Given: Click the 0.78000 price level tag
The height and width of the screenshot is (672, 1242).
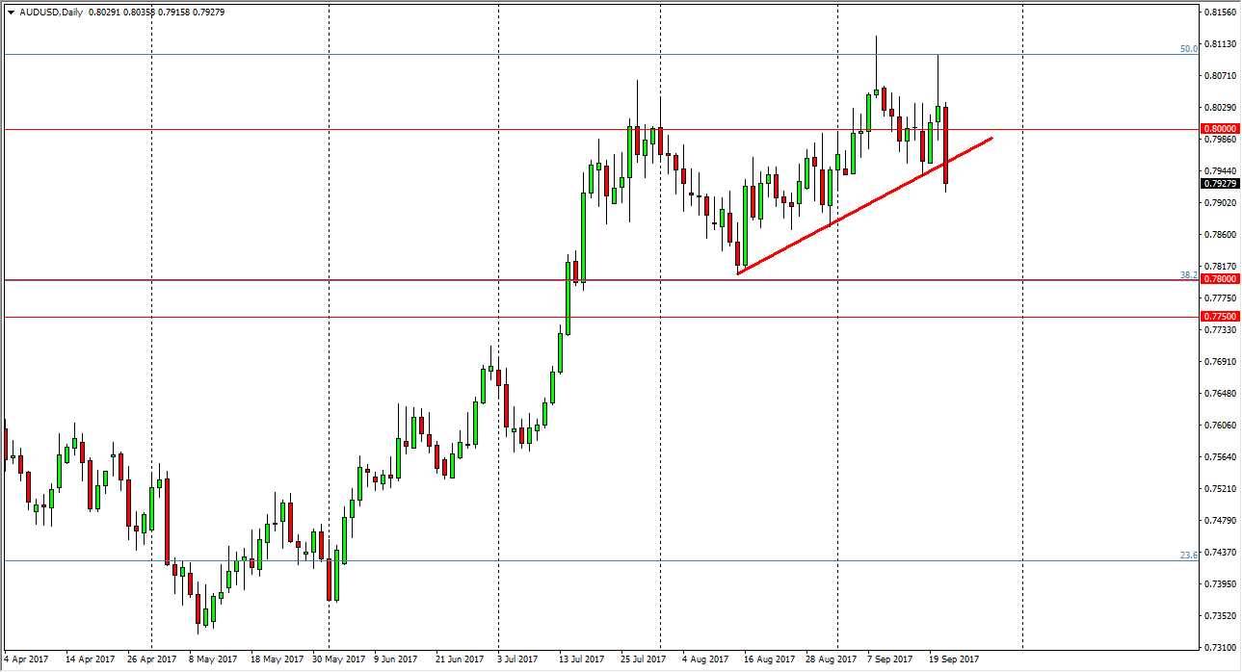Looking at the screenshot, I should click(x=1218, y=277).
